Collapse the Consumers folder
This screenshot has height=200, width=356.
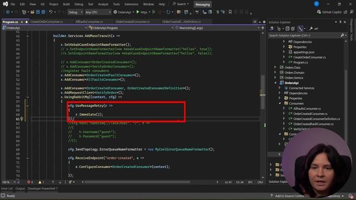point(280,103)
